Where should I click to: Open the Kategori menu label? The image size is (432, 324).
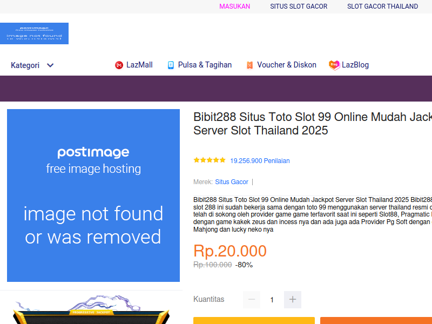(x=25, y=65)
